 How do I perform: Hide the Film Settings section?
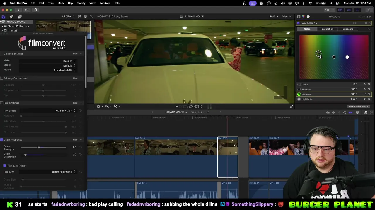(75, 103)
